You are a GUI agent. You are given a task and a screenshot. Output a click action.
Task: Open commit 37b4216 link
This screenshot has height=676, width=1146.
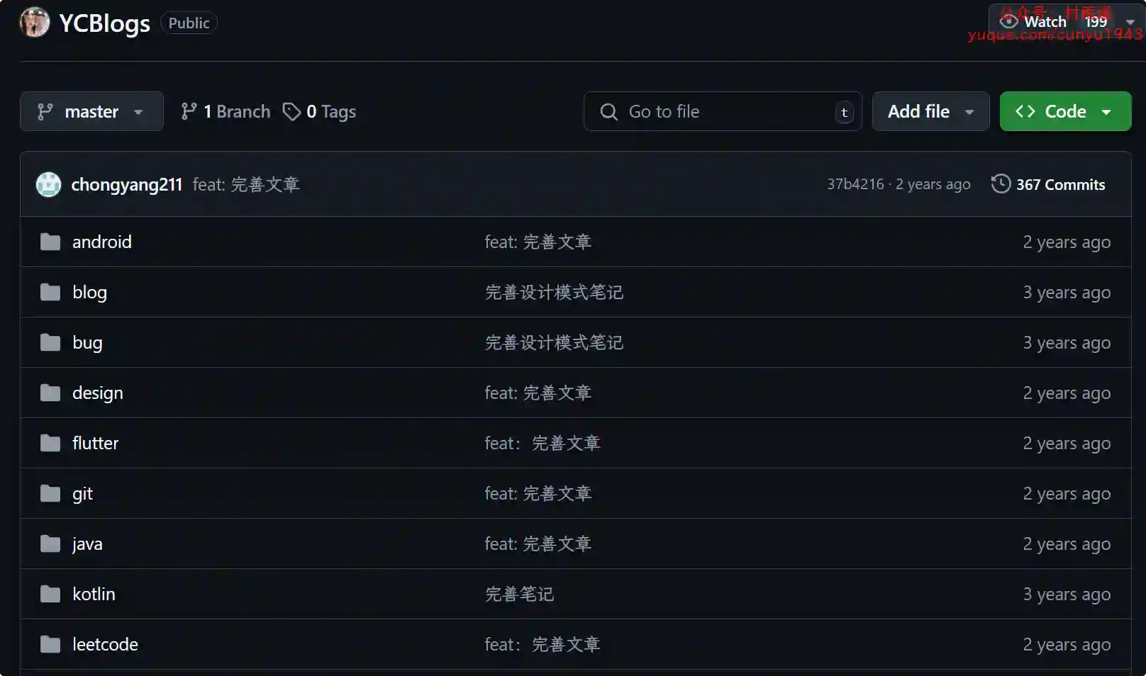pyautogui.click(x=855, y=184)
